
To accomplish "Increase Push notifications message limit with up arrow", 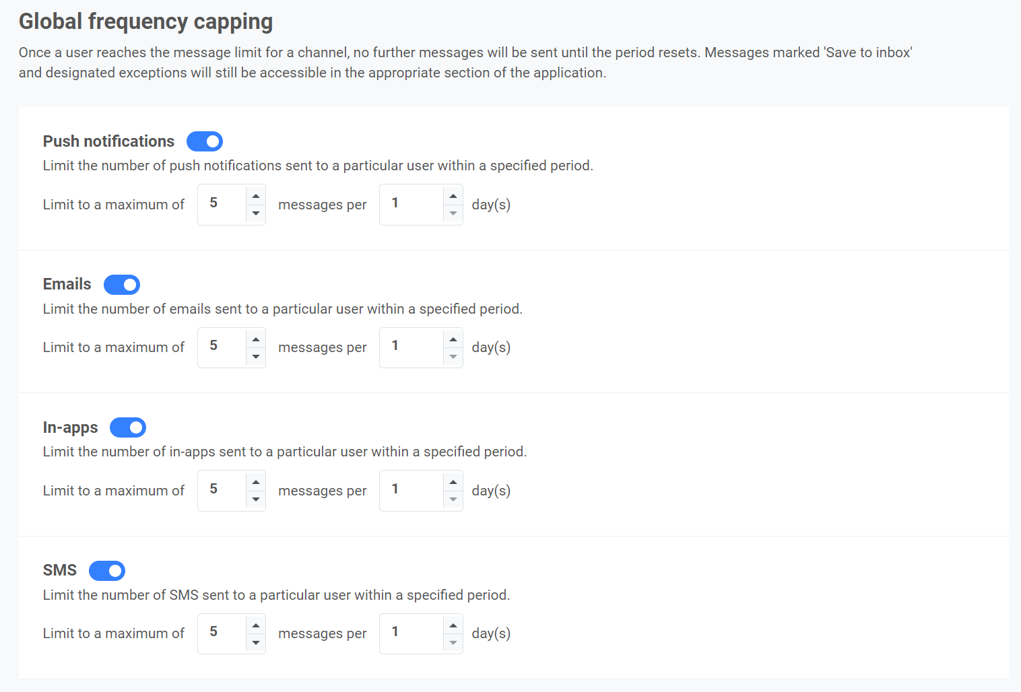I will [x=256, y=196].
